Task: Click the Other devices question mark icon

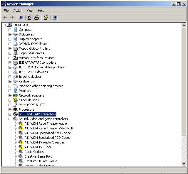Action: tap(15, 100)
